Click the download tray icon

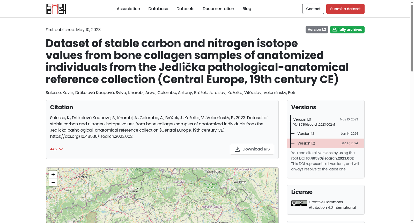point(237,149)
